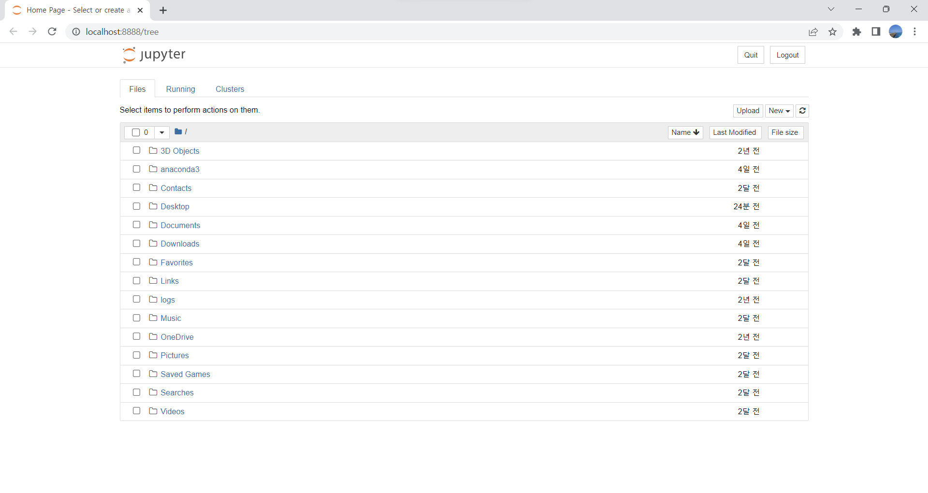
Task: Tick the select-all checkbox in header
Action: pos(136,132)
